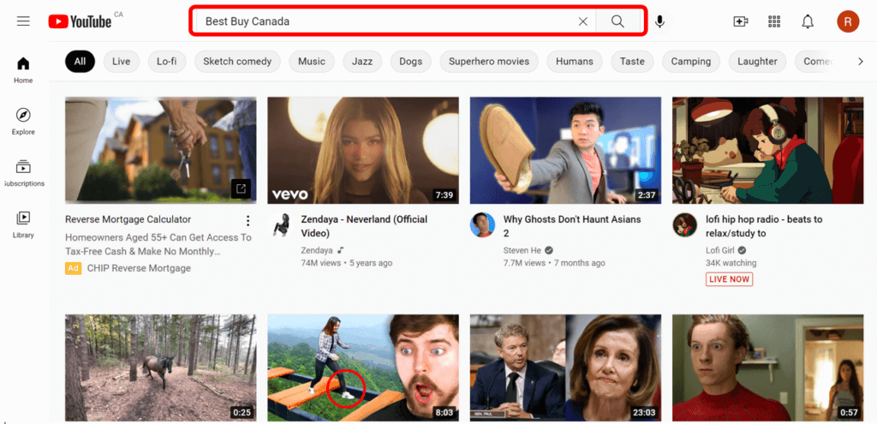Open lofi hip hop radio title
This screenshot has width=877, height=424.
pos(764,226)
